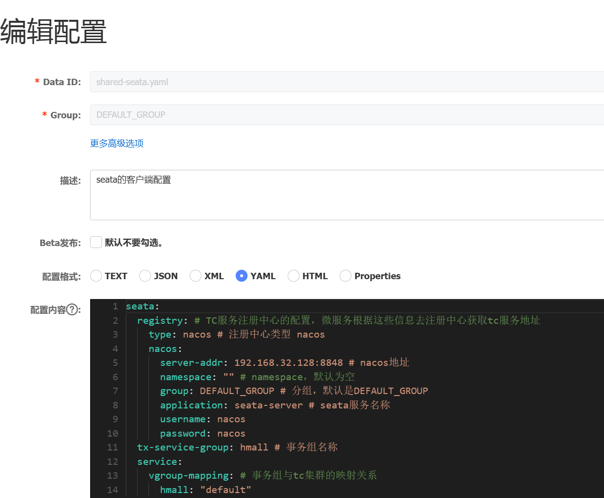Image resolution: width=604 pixels, height=498 pixels.
Task: Tick the Beta发布 checkbox
Action: 96,243
